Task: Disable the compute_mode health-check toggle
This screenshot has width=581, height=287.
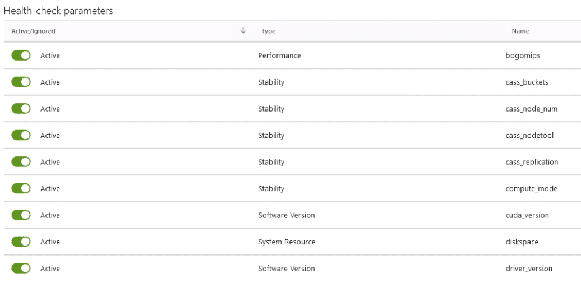Action: pos(21,189)
